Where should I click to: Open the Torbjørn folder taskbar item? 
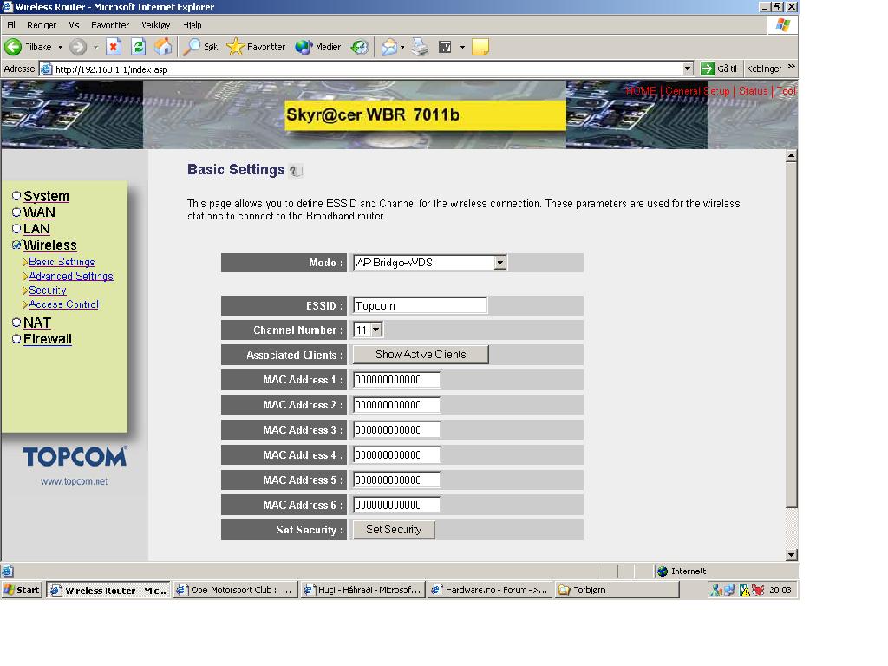coord(617,590)
